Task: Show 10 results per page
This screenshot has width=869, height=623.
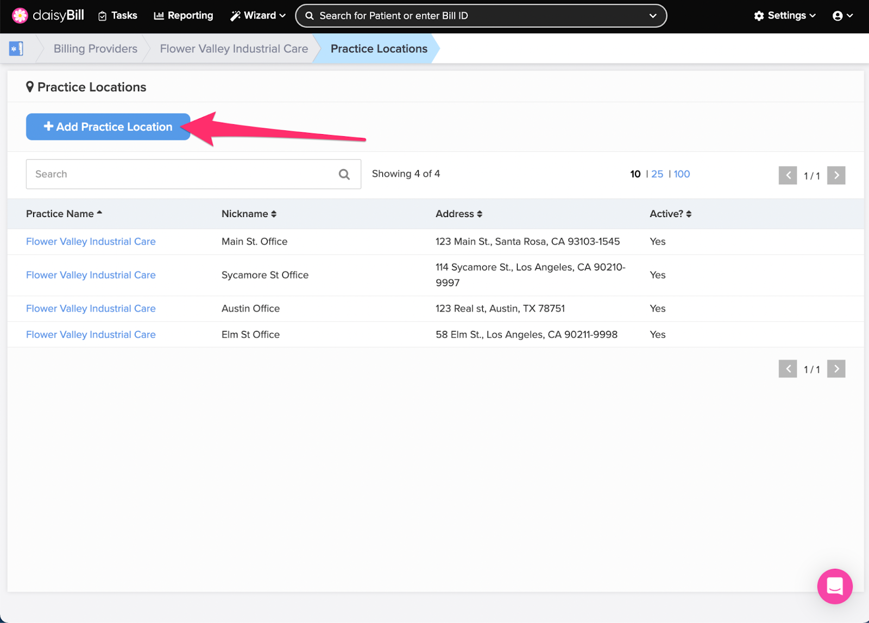Action: [635, 174]
